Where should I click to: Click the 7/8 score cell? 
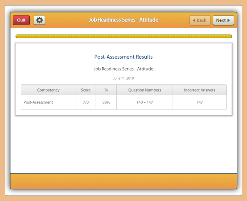point(86,102)
